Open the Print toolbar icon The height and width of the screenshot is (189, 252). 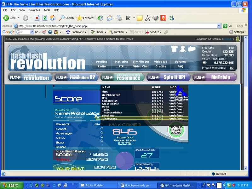pos(119,18)
